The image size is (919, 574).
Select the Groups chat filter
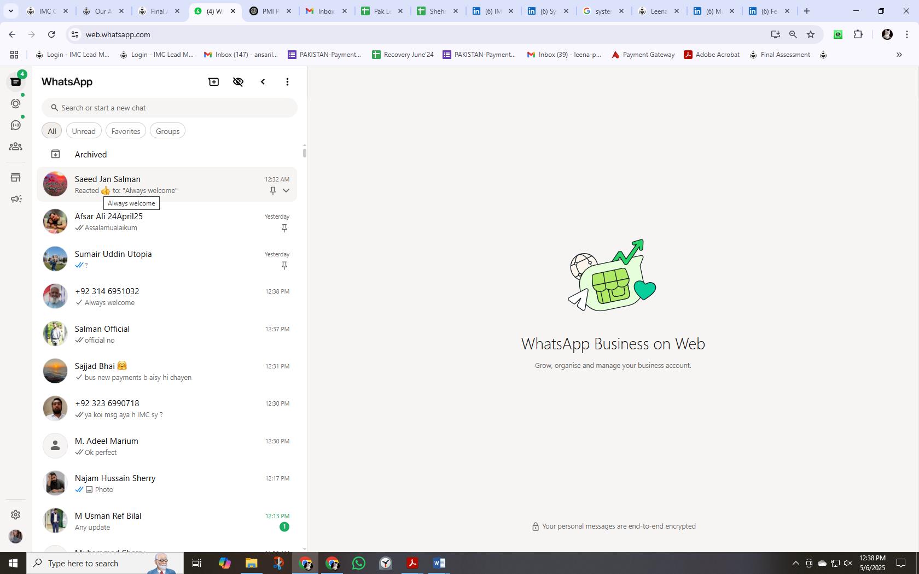(x=167, y=131)
